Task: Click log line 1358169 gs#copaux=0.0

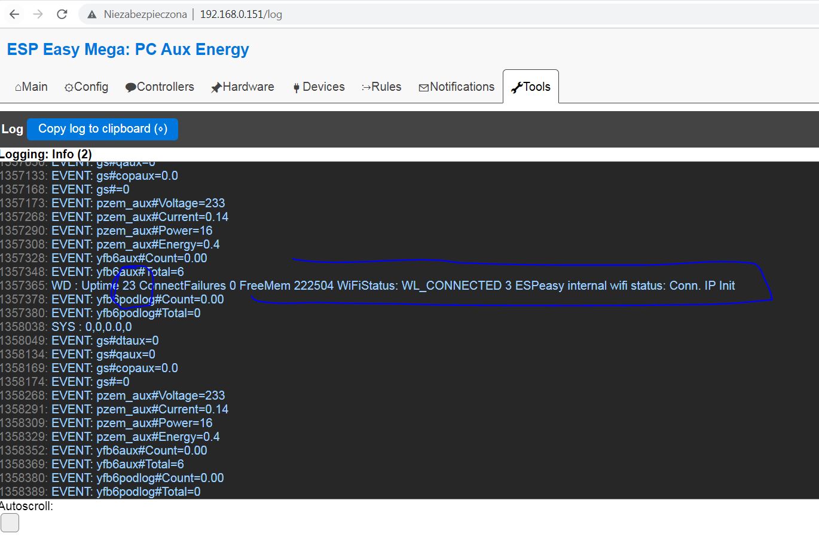Action: point(89,368)
